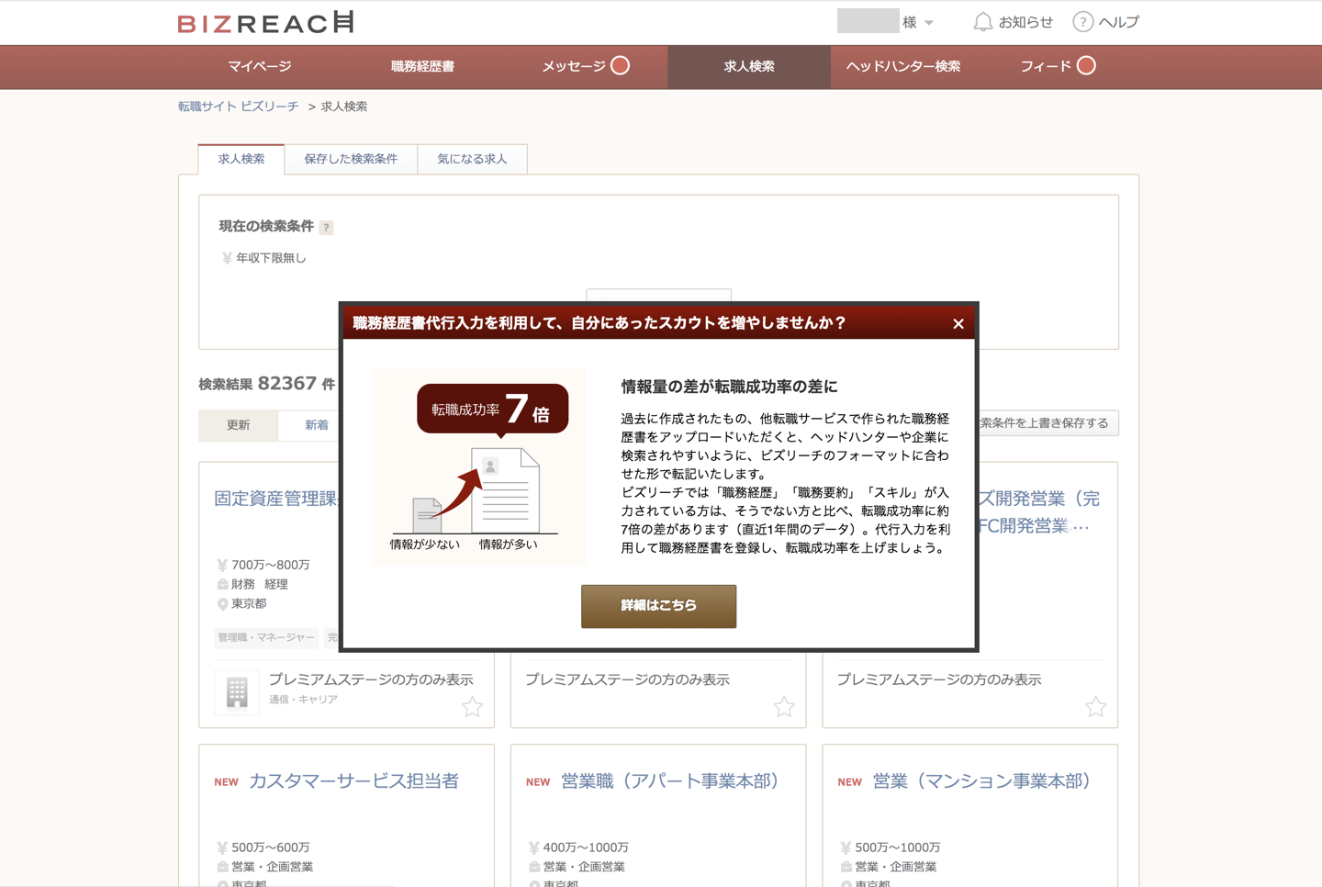This screenshot has height=887, width=1322.
Task: Click the 700万〜800万 salary text
Action: pos(271,565)
